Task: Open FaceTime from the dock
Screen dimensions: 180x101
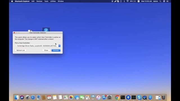Action: coord(82,97)
